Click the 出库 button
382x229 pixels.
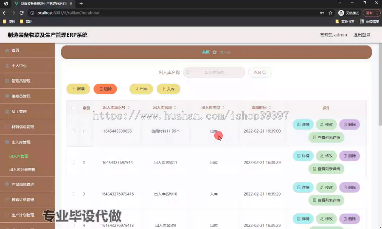tap(141, 89)
